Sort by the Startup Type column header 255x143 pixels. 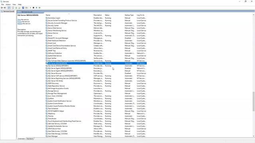coord(129,15)
